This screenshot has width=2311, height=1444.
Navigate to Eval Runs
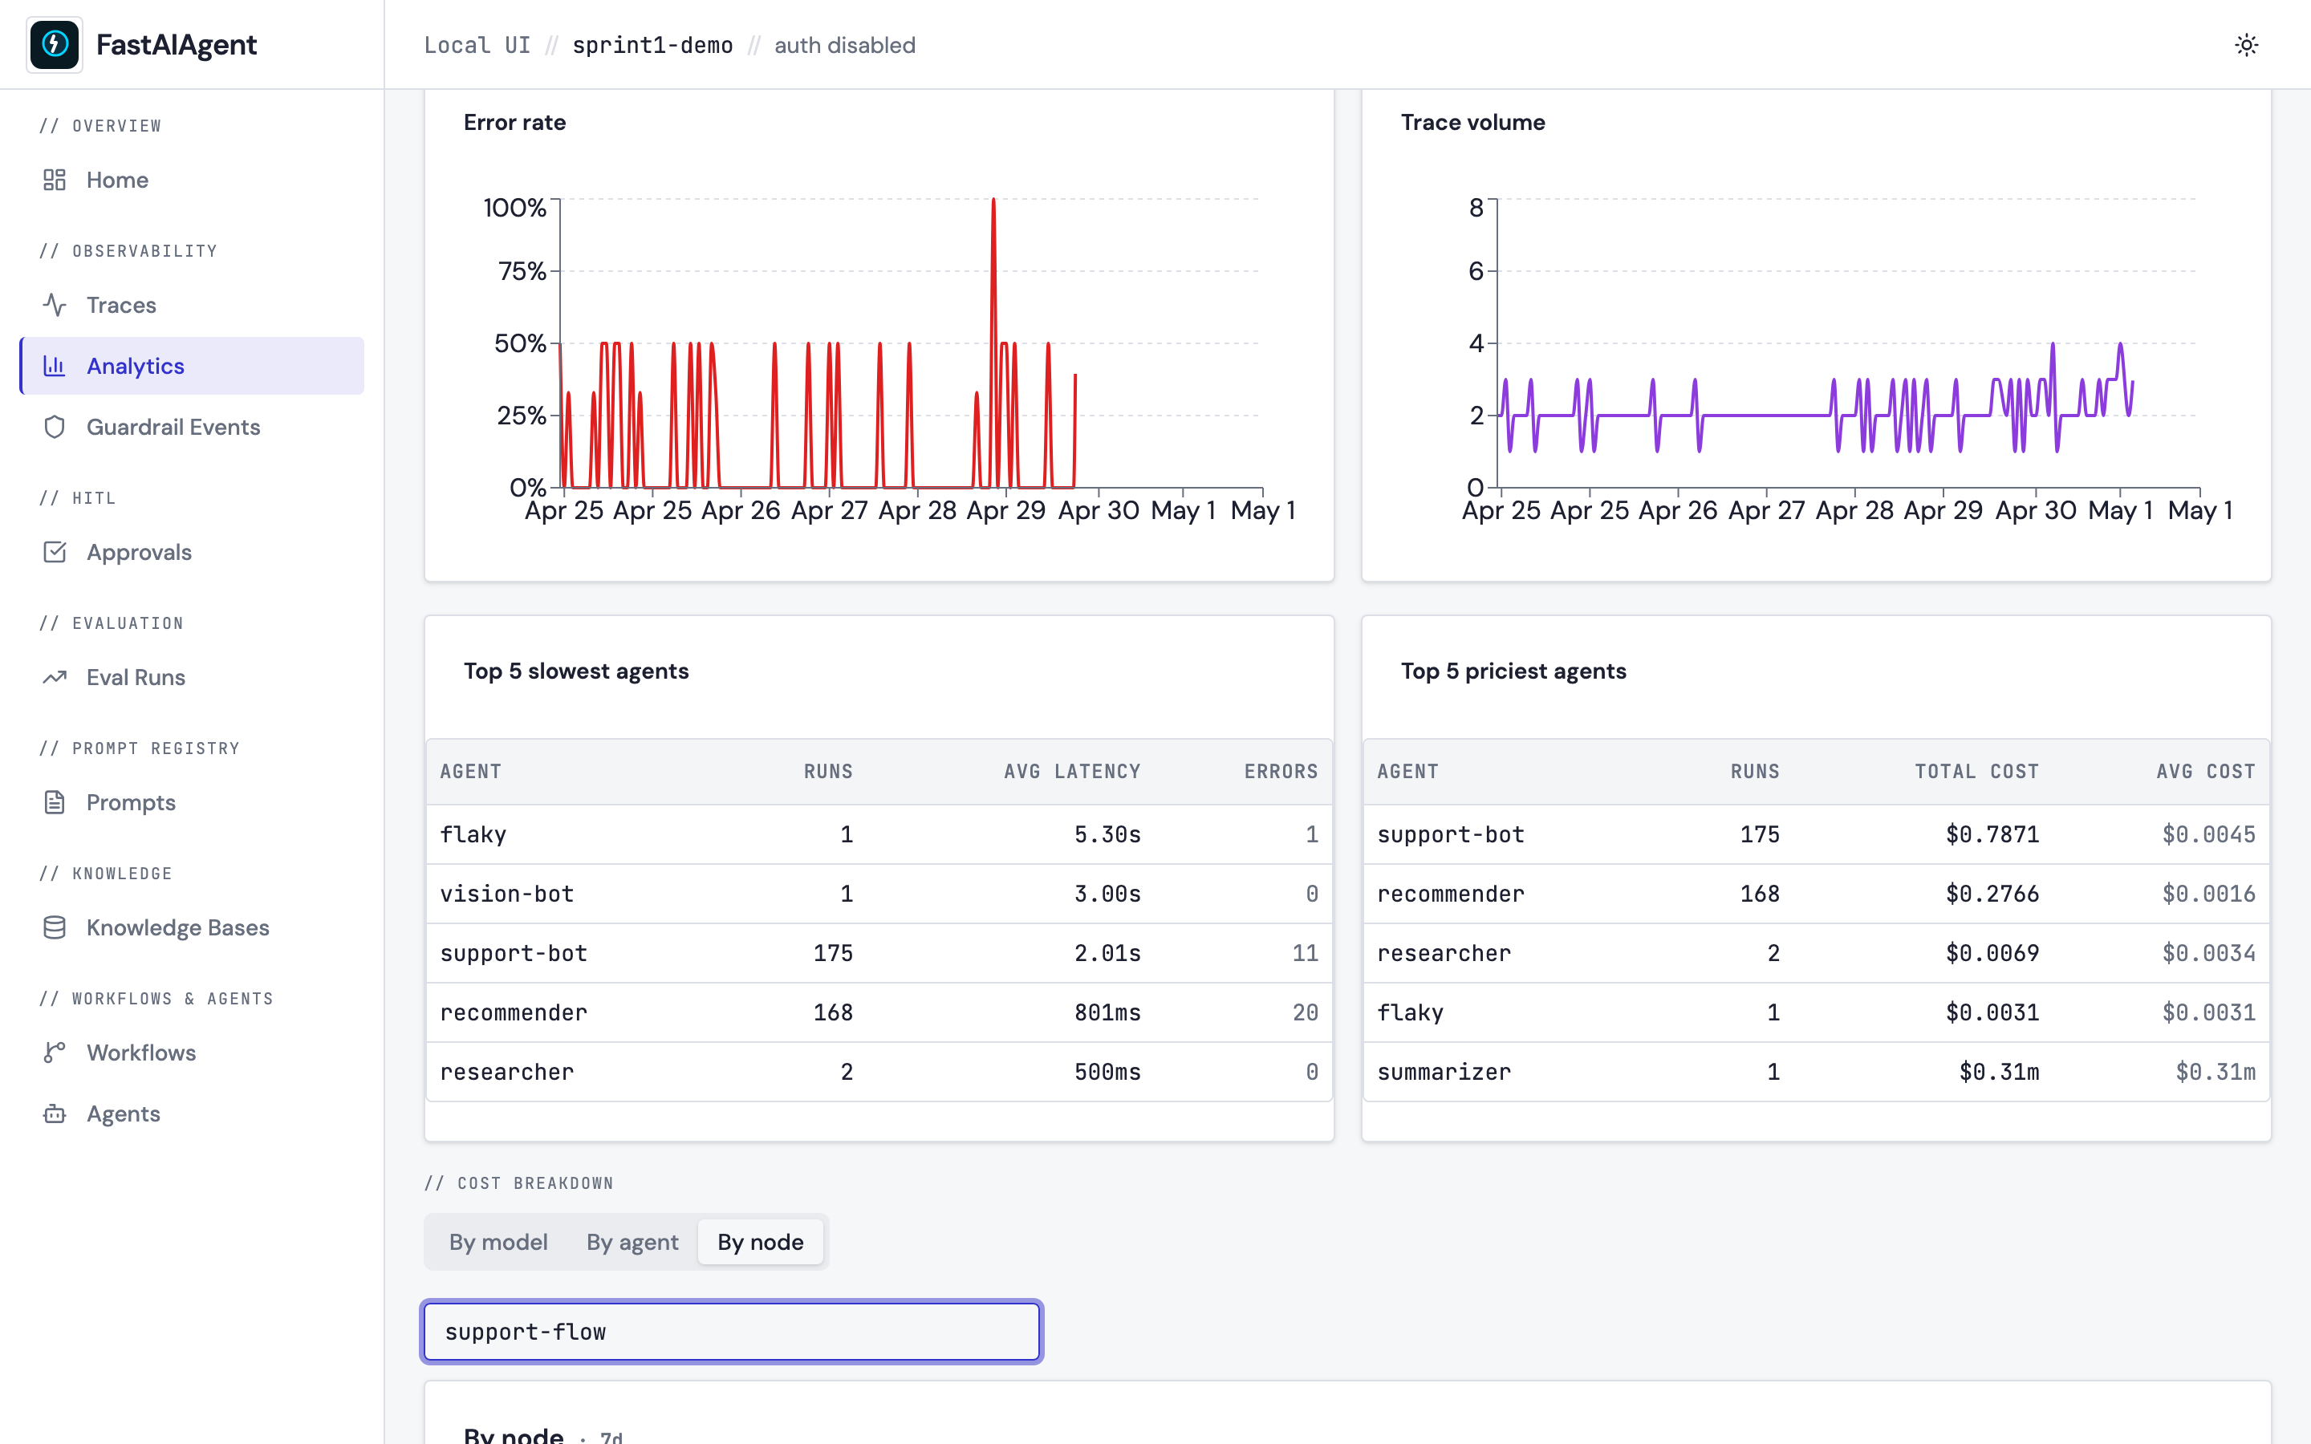point(192,677)
